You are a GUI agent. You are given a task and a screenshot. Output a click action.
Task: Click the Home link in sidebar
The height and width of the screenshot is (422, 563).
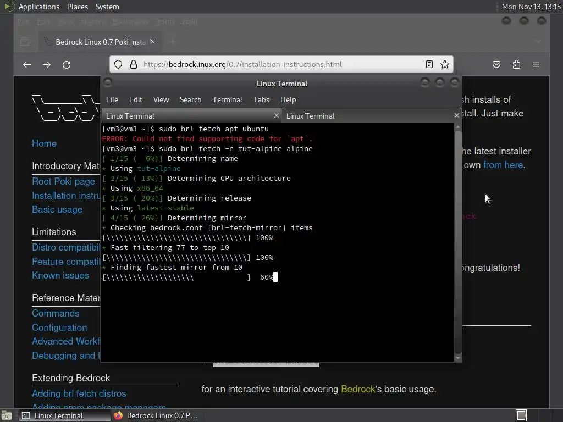44,143
